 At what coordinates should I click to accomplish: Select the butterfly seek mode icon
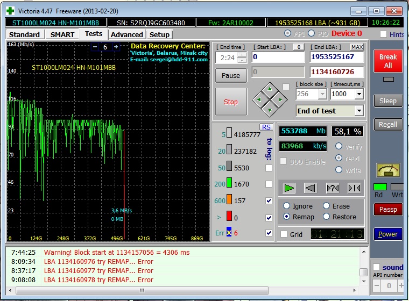point(354,188)
